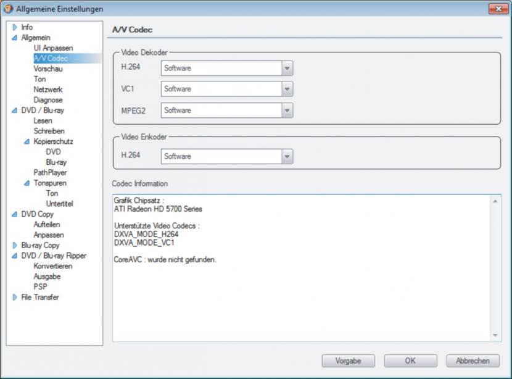
Task: Select the PathPlayer entry
Action: point(50,172)
